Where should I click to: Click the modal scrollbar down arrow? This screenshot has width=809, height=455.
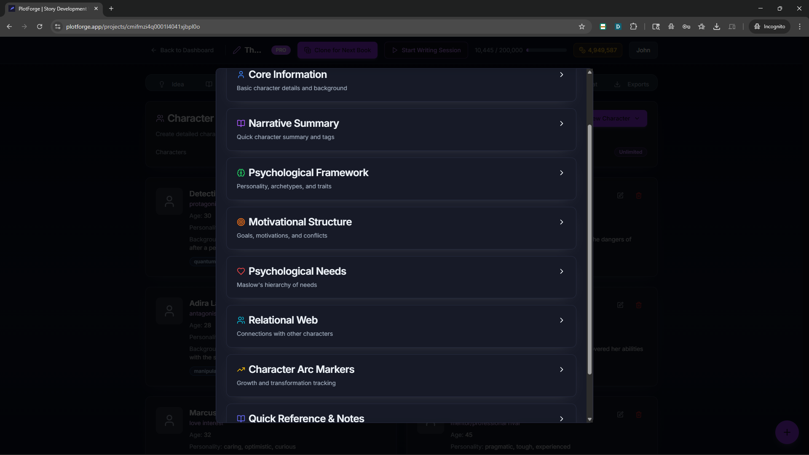pyautogui.click(x=589, y=419)
